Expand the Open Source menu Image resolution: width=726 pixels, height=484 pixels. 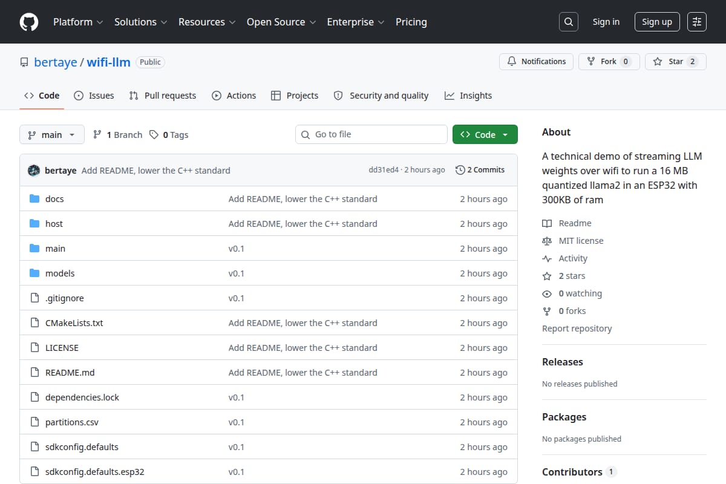(281, 22)
